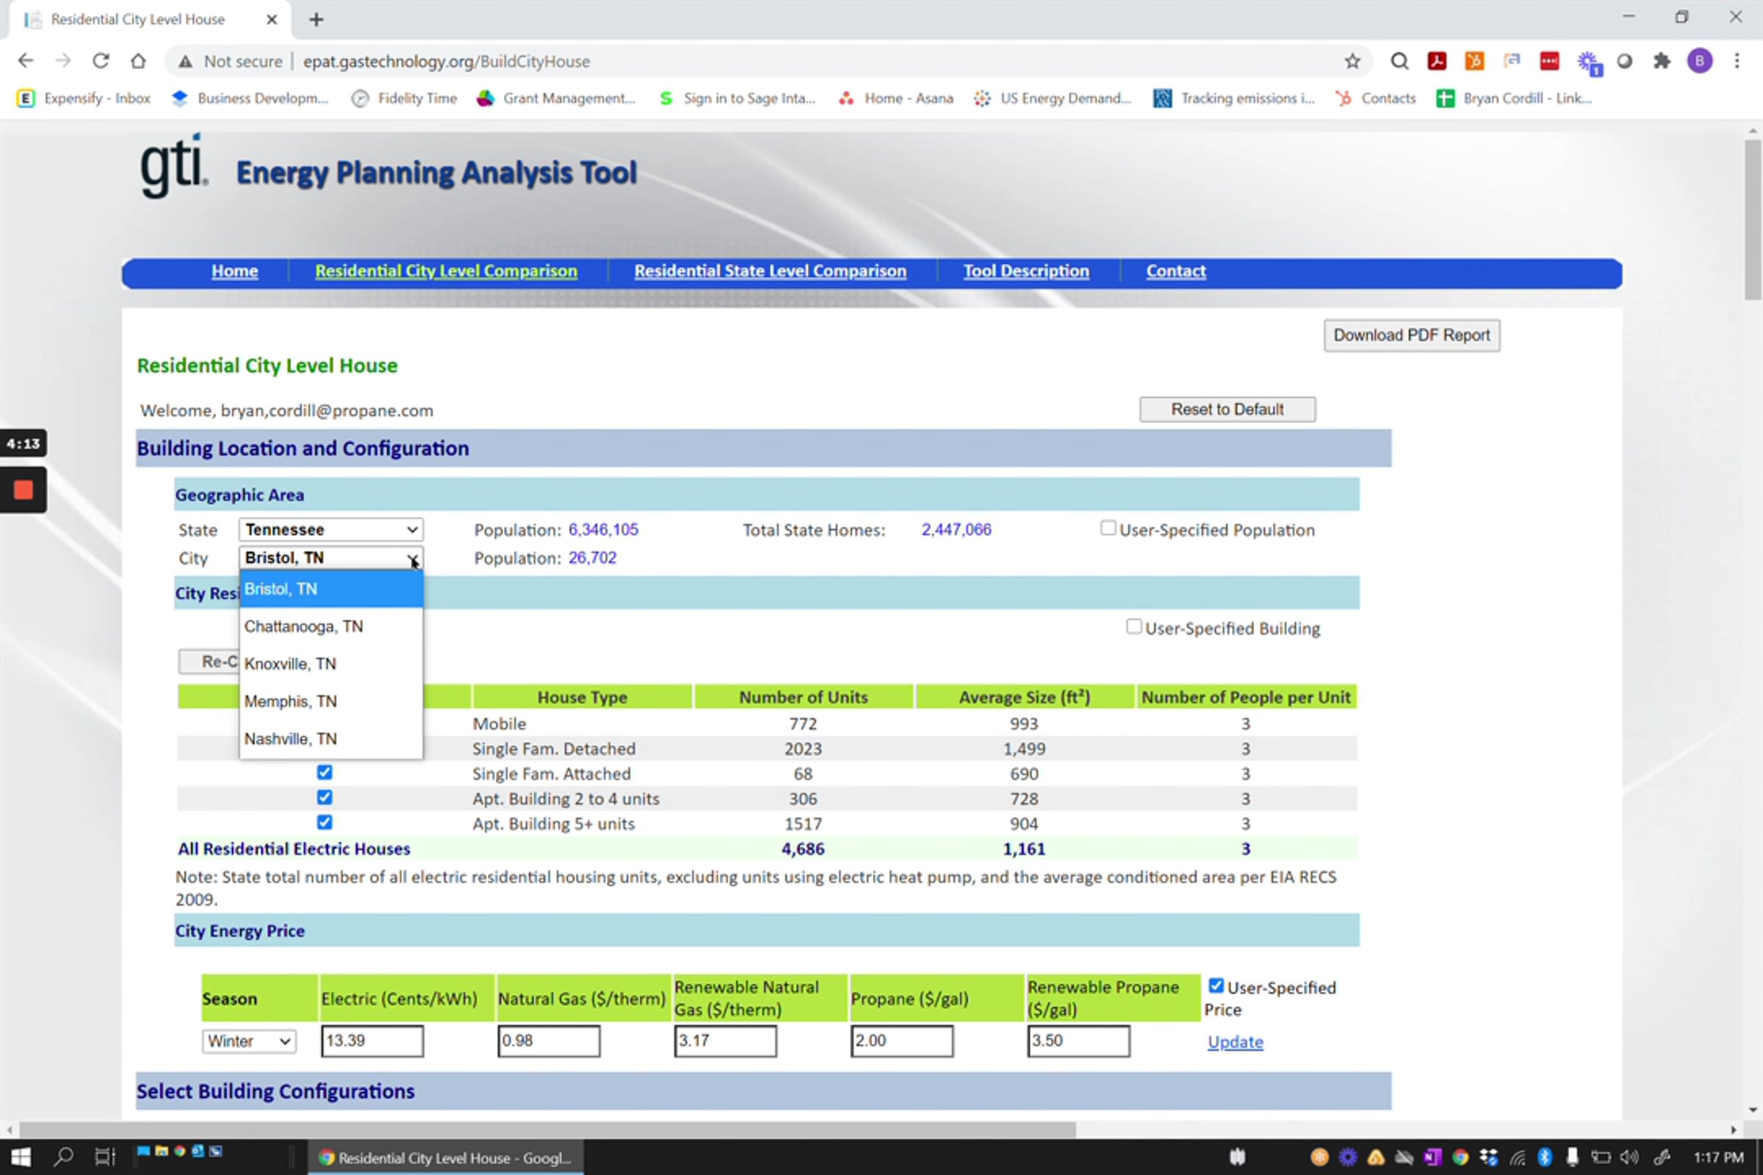
Task: Enable User-Specified Building checkbox
Action: click(x=1133, y=626)
